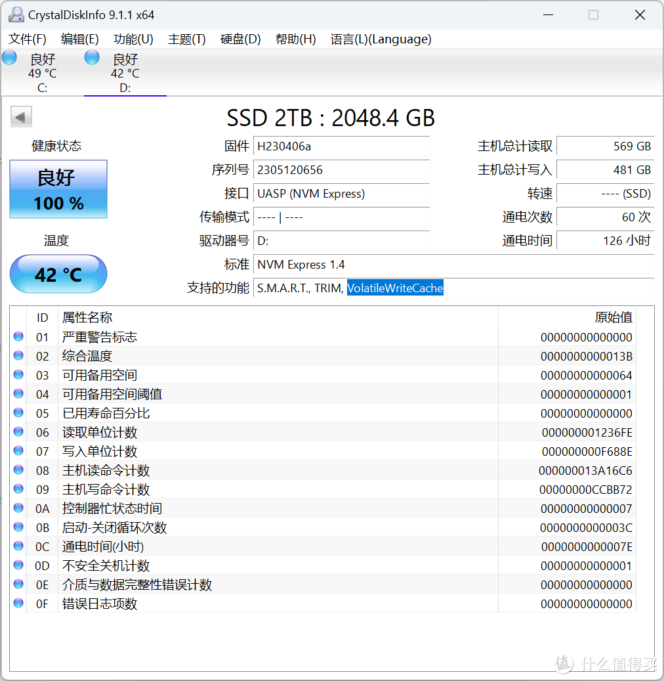Click the 标准 field NVM Express 1.4
The height and width of the screenshot is (681, 664).
point(454,264)
